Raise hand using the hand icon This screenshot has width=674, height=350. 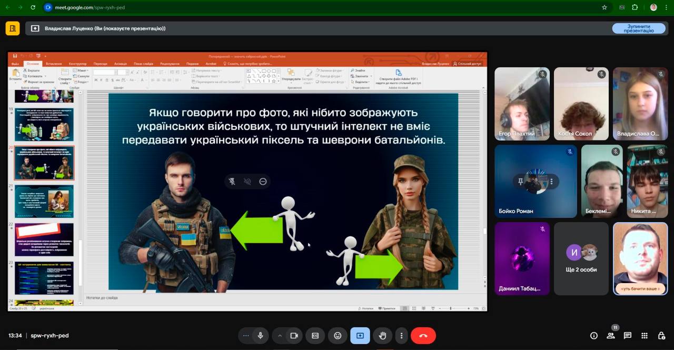(383, 335)
